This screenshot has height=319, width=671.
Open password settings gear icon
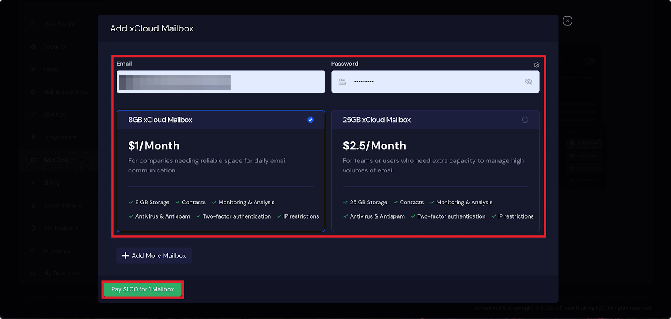tap(536, 64)
